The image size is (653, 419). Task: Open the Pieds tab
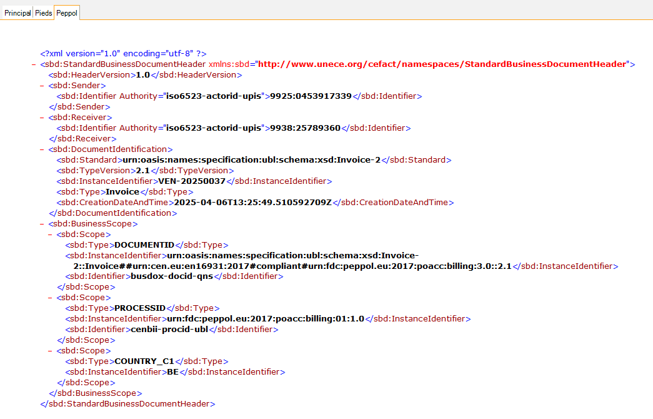43,13
